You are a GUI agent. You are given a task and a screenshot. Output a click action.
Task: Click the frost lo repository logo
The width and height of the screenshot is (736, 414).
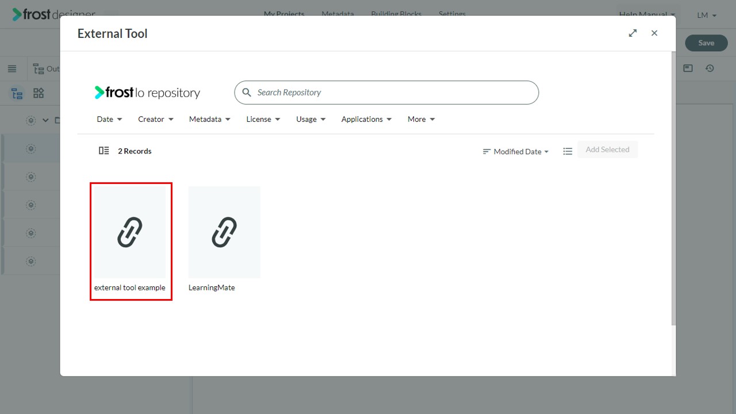pos(147,93)
